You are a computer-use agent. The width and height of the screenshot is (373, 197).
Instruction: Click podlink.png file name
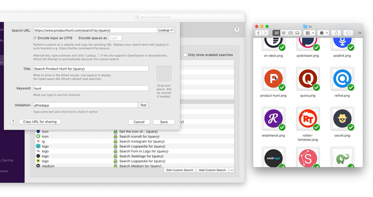click(342, 55)
